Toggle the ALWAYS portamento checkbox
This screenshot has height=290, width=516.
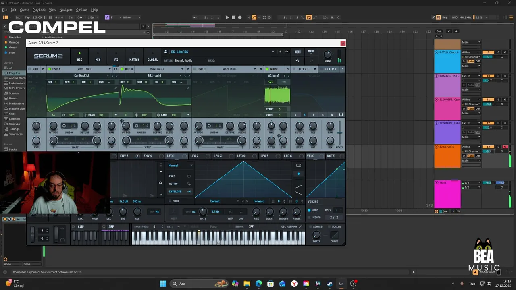(x=310, y=226)
